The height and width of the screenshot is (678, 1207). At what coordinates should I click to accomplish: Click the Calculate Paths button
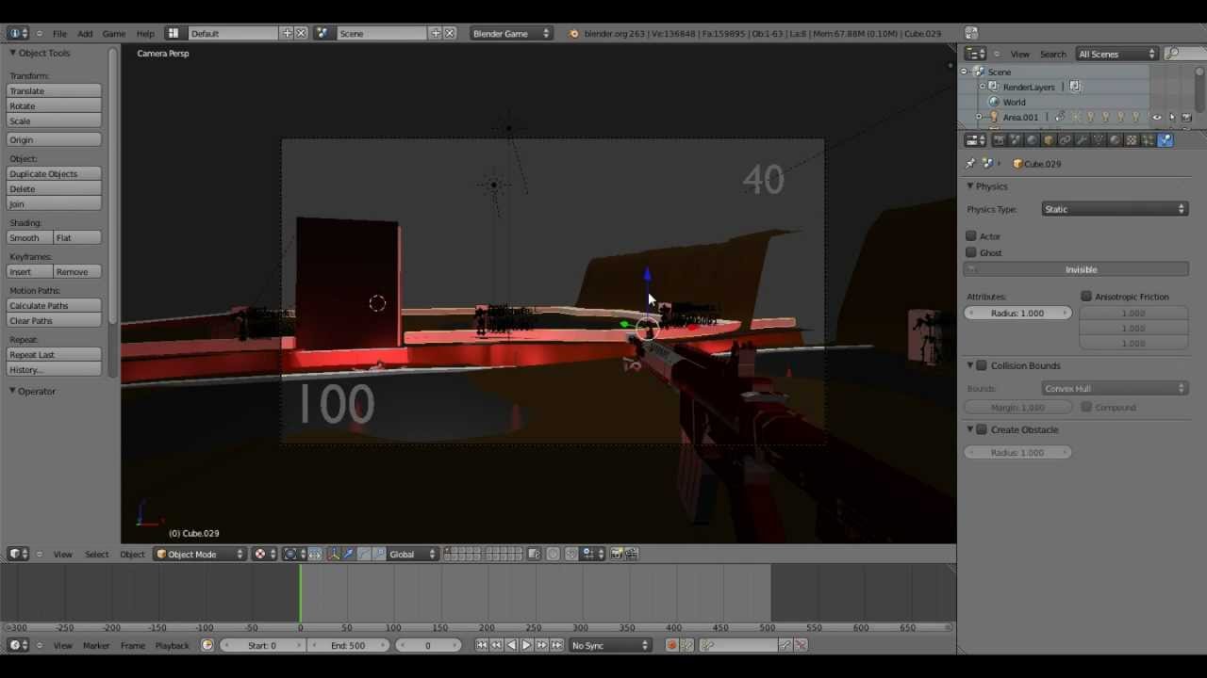pyautogui.click(x=54, y=305)
